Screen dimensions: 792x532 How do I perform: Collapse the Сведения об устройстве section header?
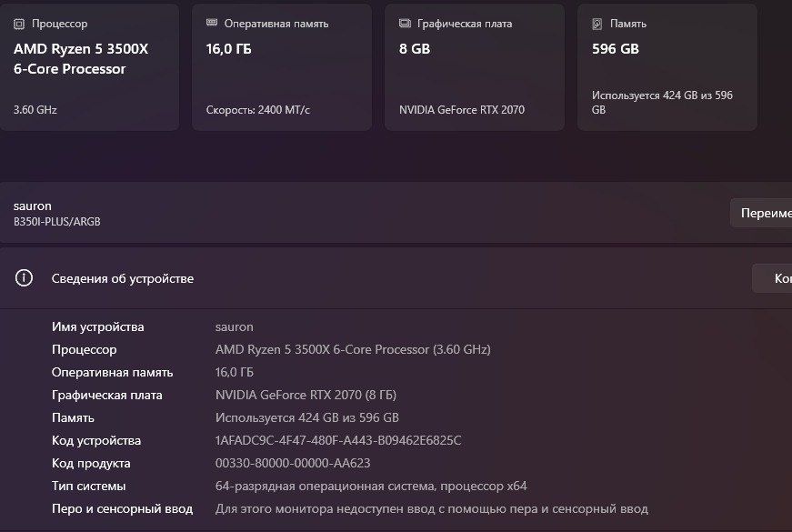coord(396,278)
